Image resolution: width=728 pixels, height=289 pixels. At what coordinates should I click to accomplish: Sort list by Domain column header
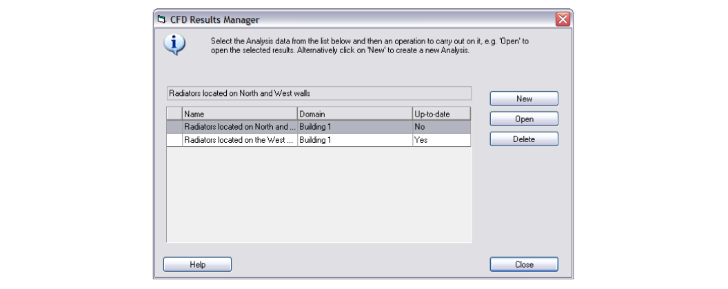click(354, 114)
